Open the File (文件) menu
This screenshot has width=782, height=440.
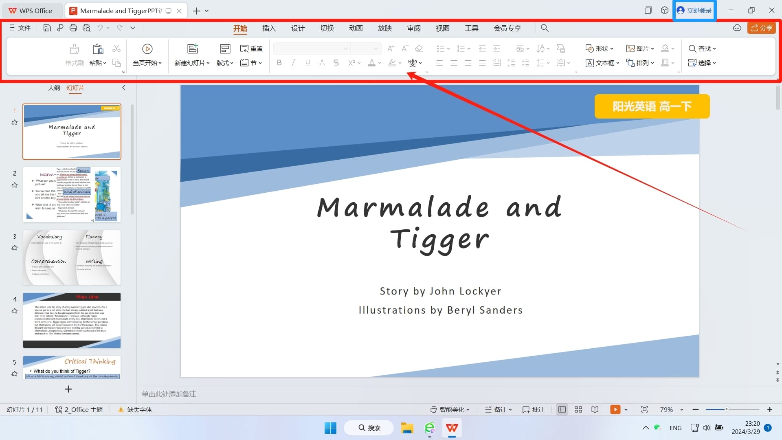(20, 28)
